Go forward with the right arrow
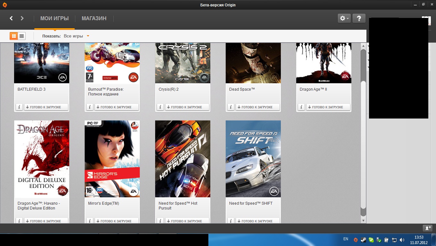 pos(22,18)
